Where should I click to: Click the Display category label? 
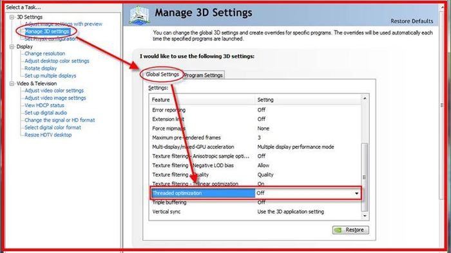[x=24, y=47]
